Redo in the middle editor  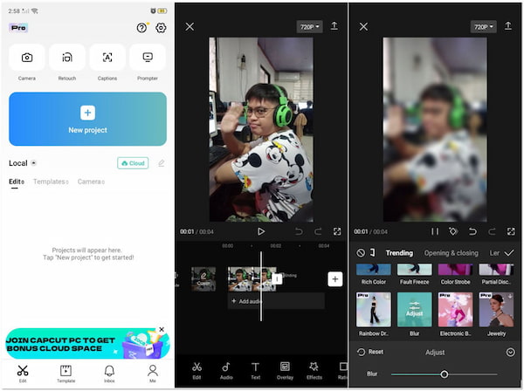(x=318, y=231)
